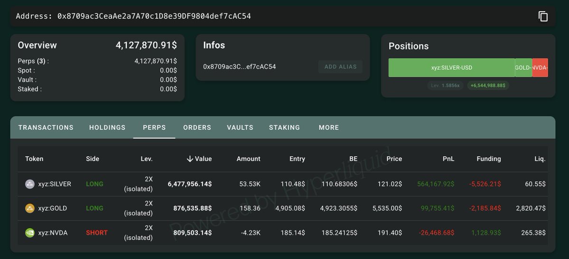Click the green xyz:SILVER-USD position bar
This screenshot has height=259, width=569.
pyautogui.click(x=451, y=68)
